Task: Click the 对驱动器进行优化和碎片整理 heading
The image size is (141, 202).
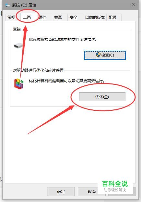Action: tap(38, 70)
